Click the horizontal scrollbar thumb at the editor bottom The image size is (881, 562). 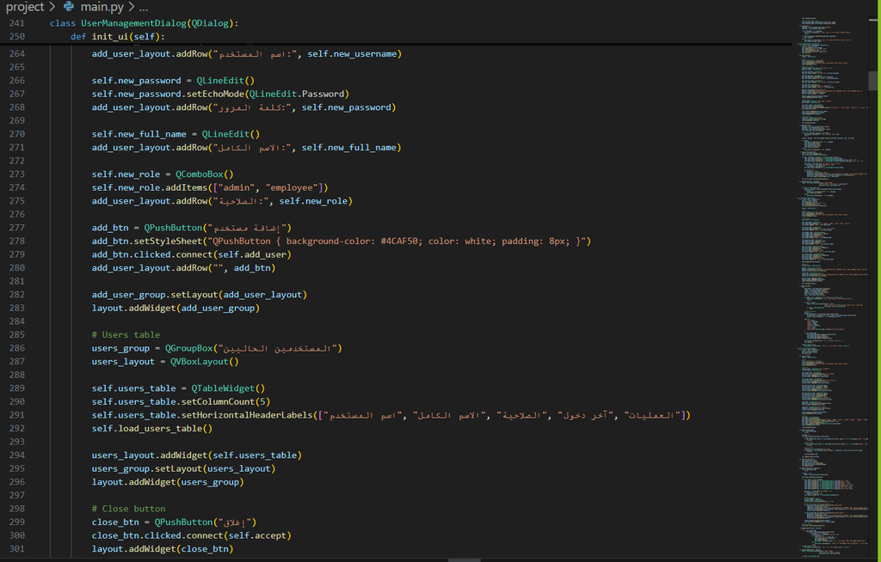[x=464, y=559]
